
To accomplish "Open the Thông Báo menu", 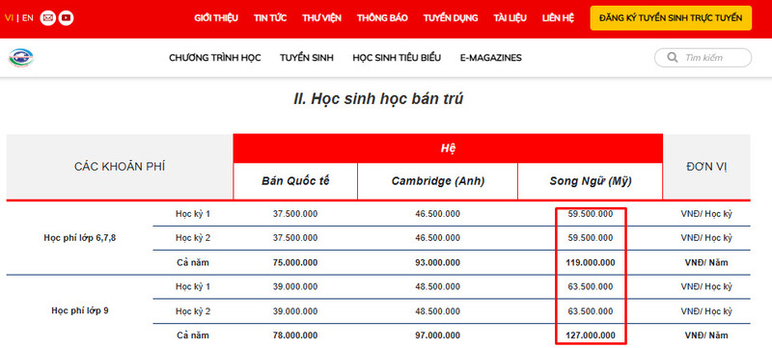I will click(382, 18).
